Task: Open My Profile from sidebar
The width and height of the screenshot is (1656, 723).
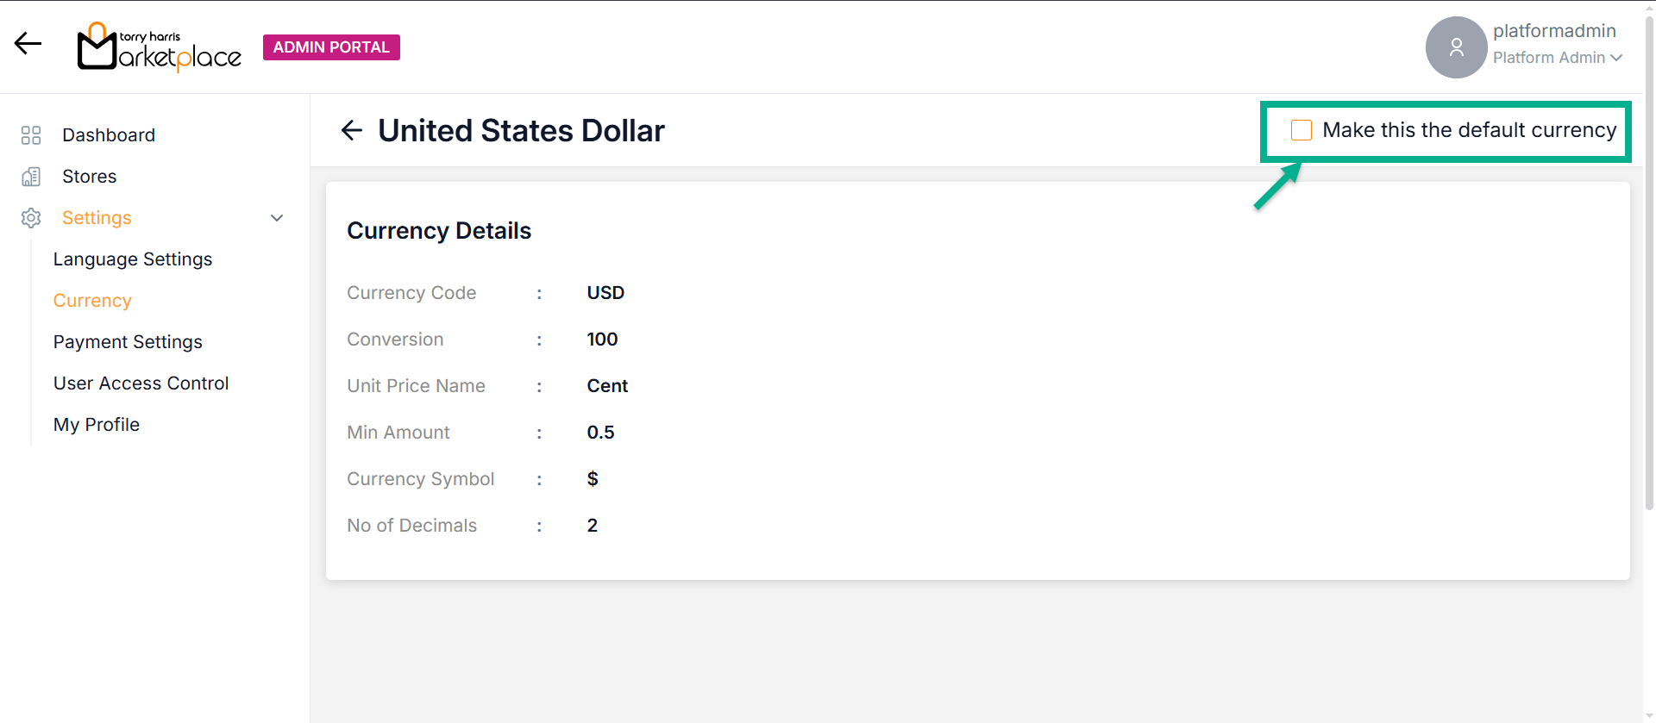Action: 97,425
